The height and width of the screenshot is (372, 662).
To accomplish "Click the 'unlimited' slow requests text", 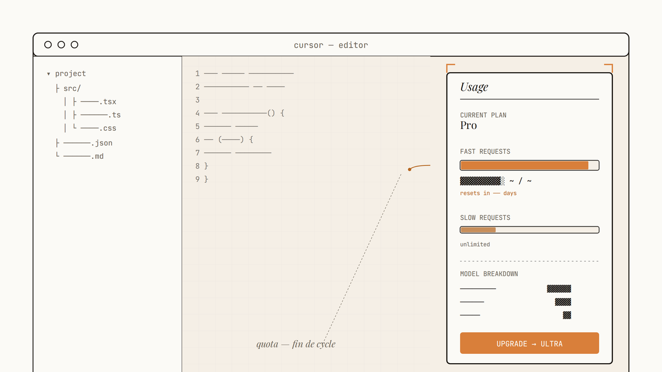I will [475, 244].
